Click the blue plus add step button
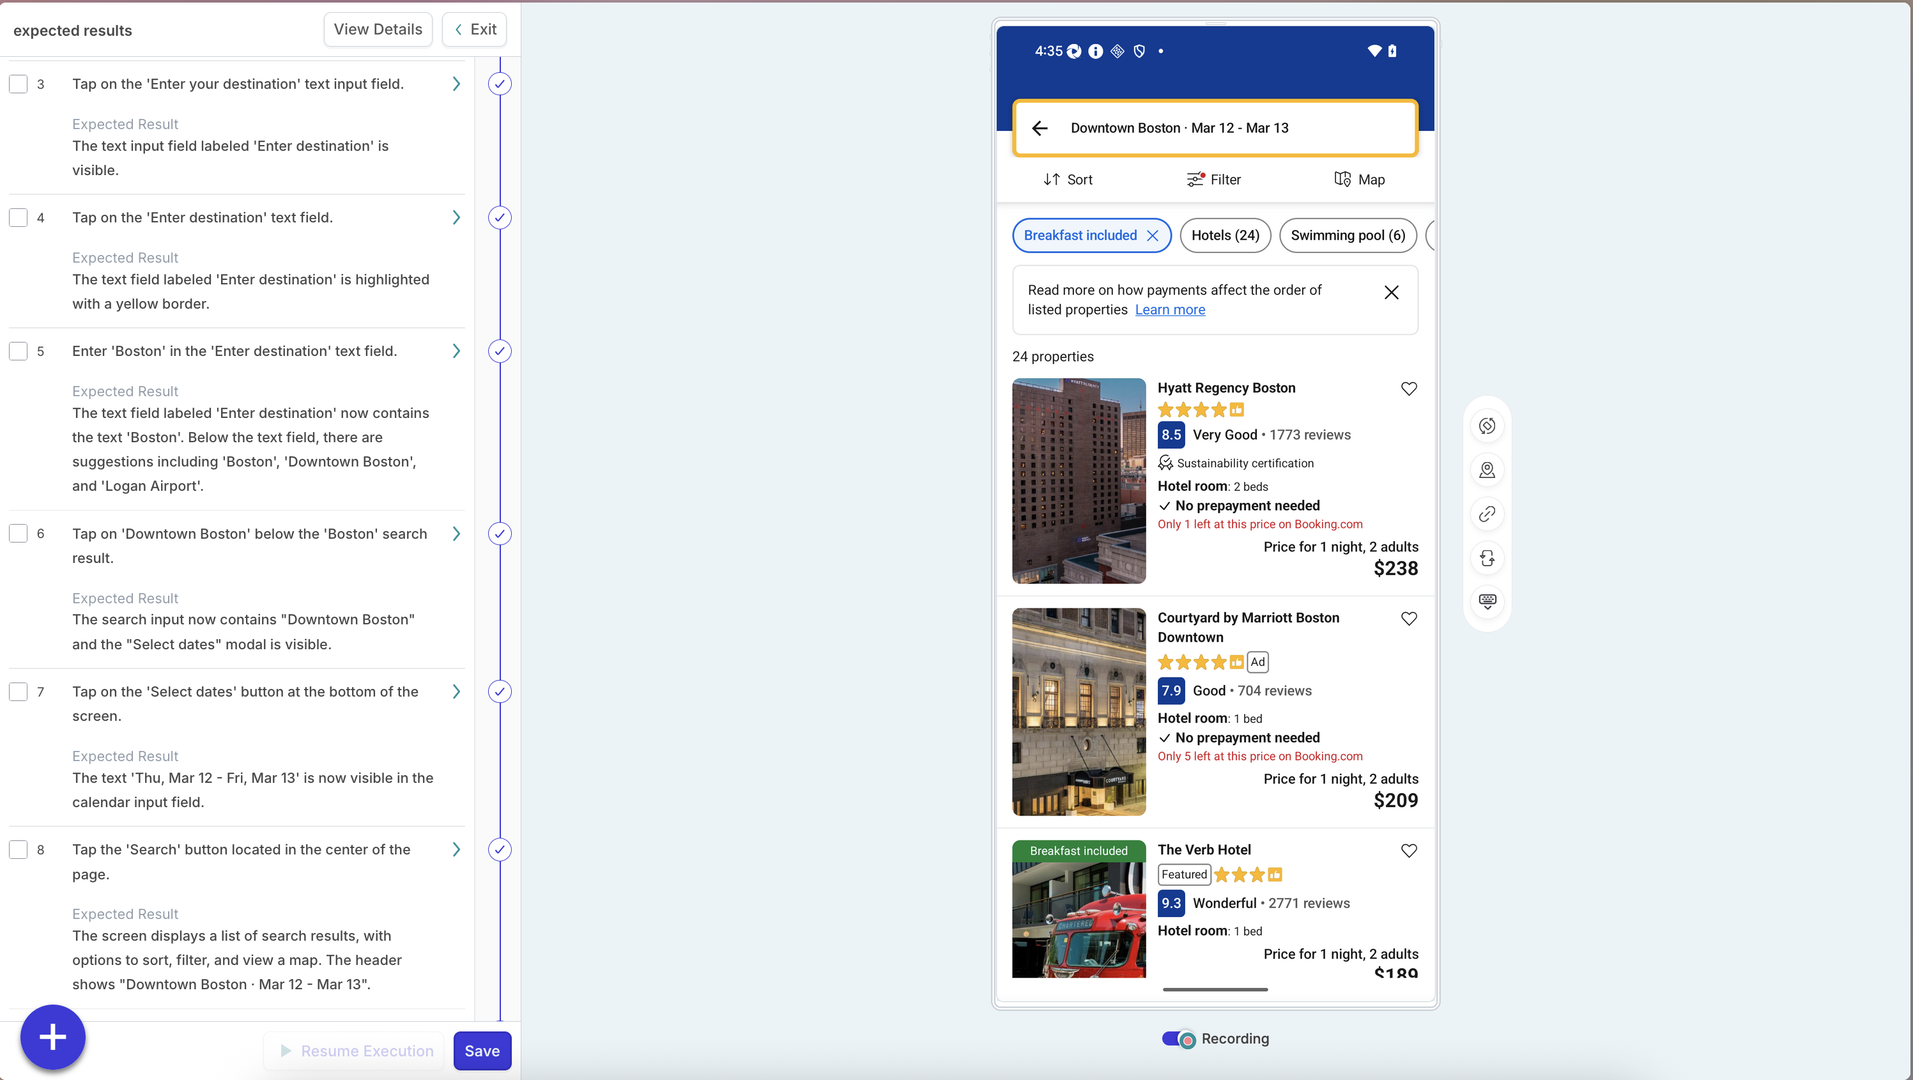Viewport: 1913px width, 1080px height. tap(53, 1037)
